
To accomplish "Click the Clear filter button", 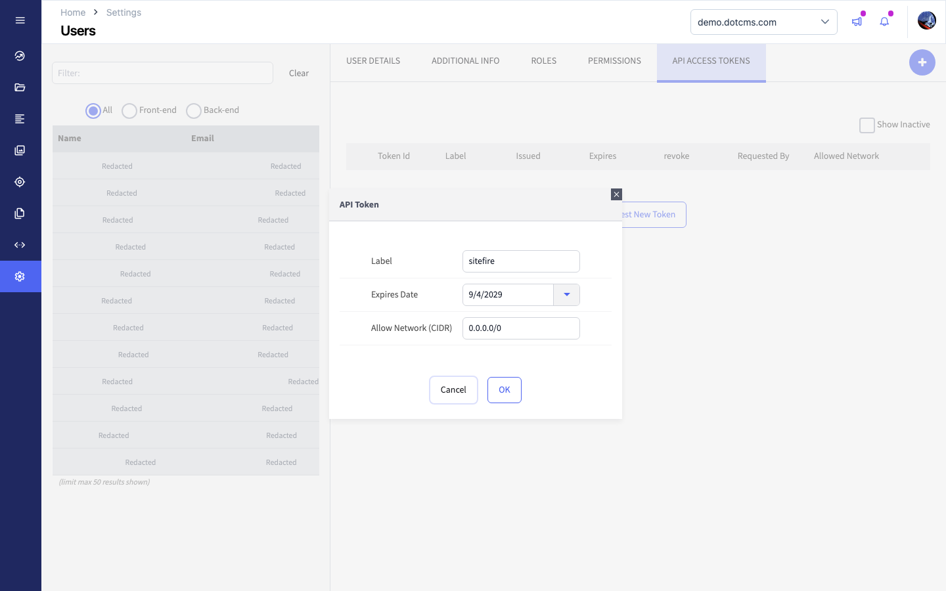I will point(299,73).
